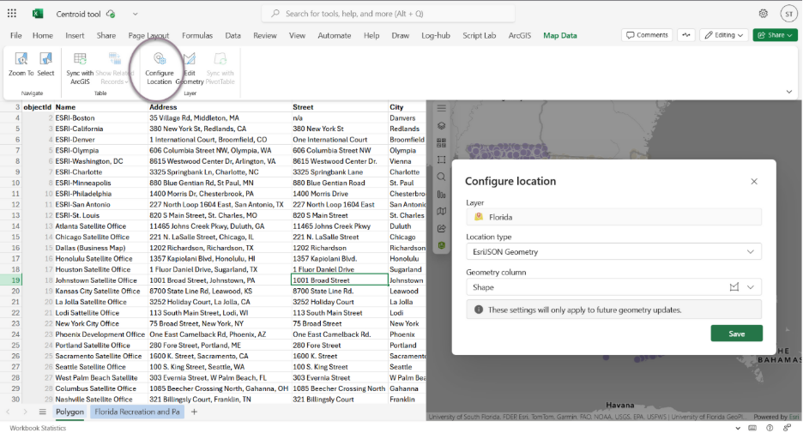Go to the next sheet arrow
803x433 pixels.
click(x=25, y=412)
